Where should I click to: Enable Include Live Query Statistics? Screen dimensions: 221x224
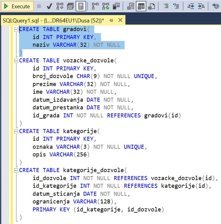106,6
